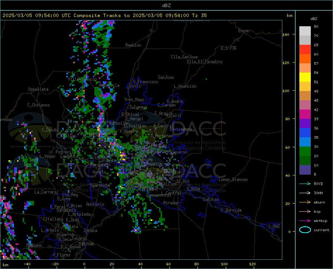The image size is (333, 269).
Task: Click the white 30HM arrow in the legend
Action: tap(305, 193)
